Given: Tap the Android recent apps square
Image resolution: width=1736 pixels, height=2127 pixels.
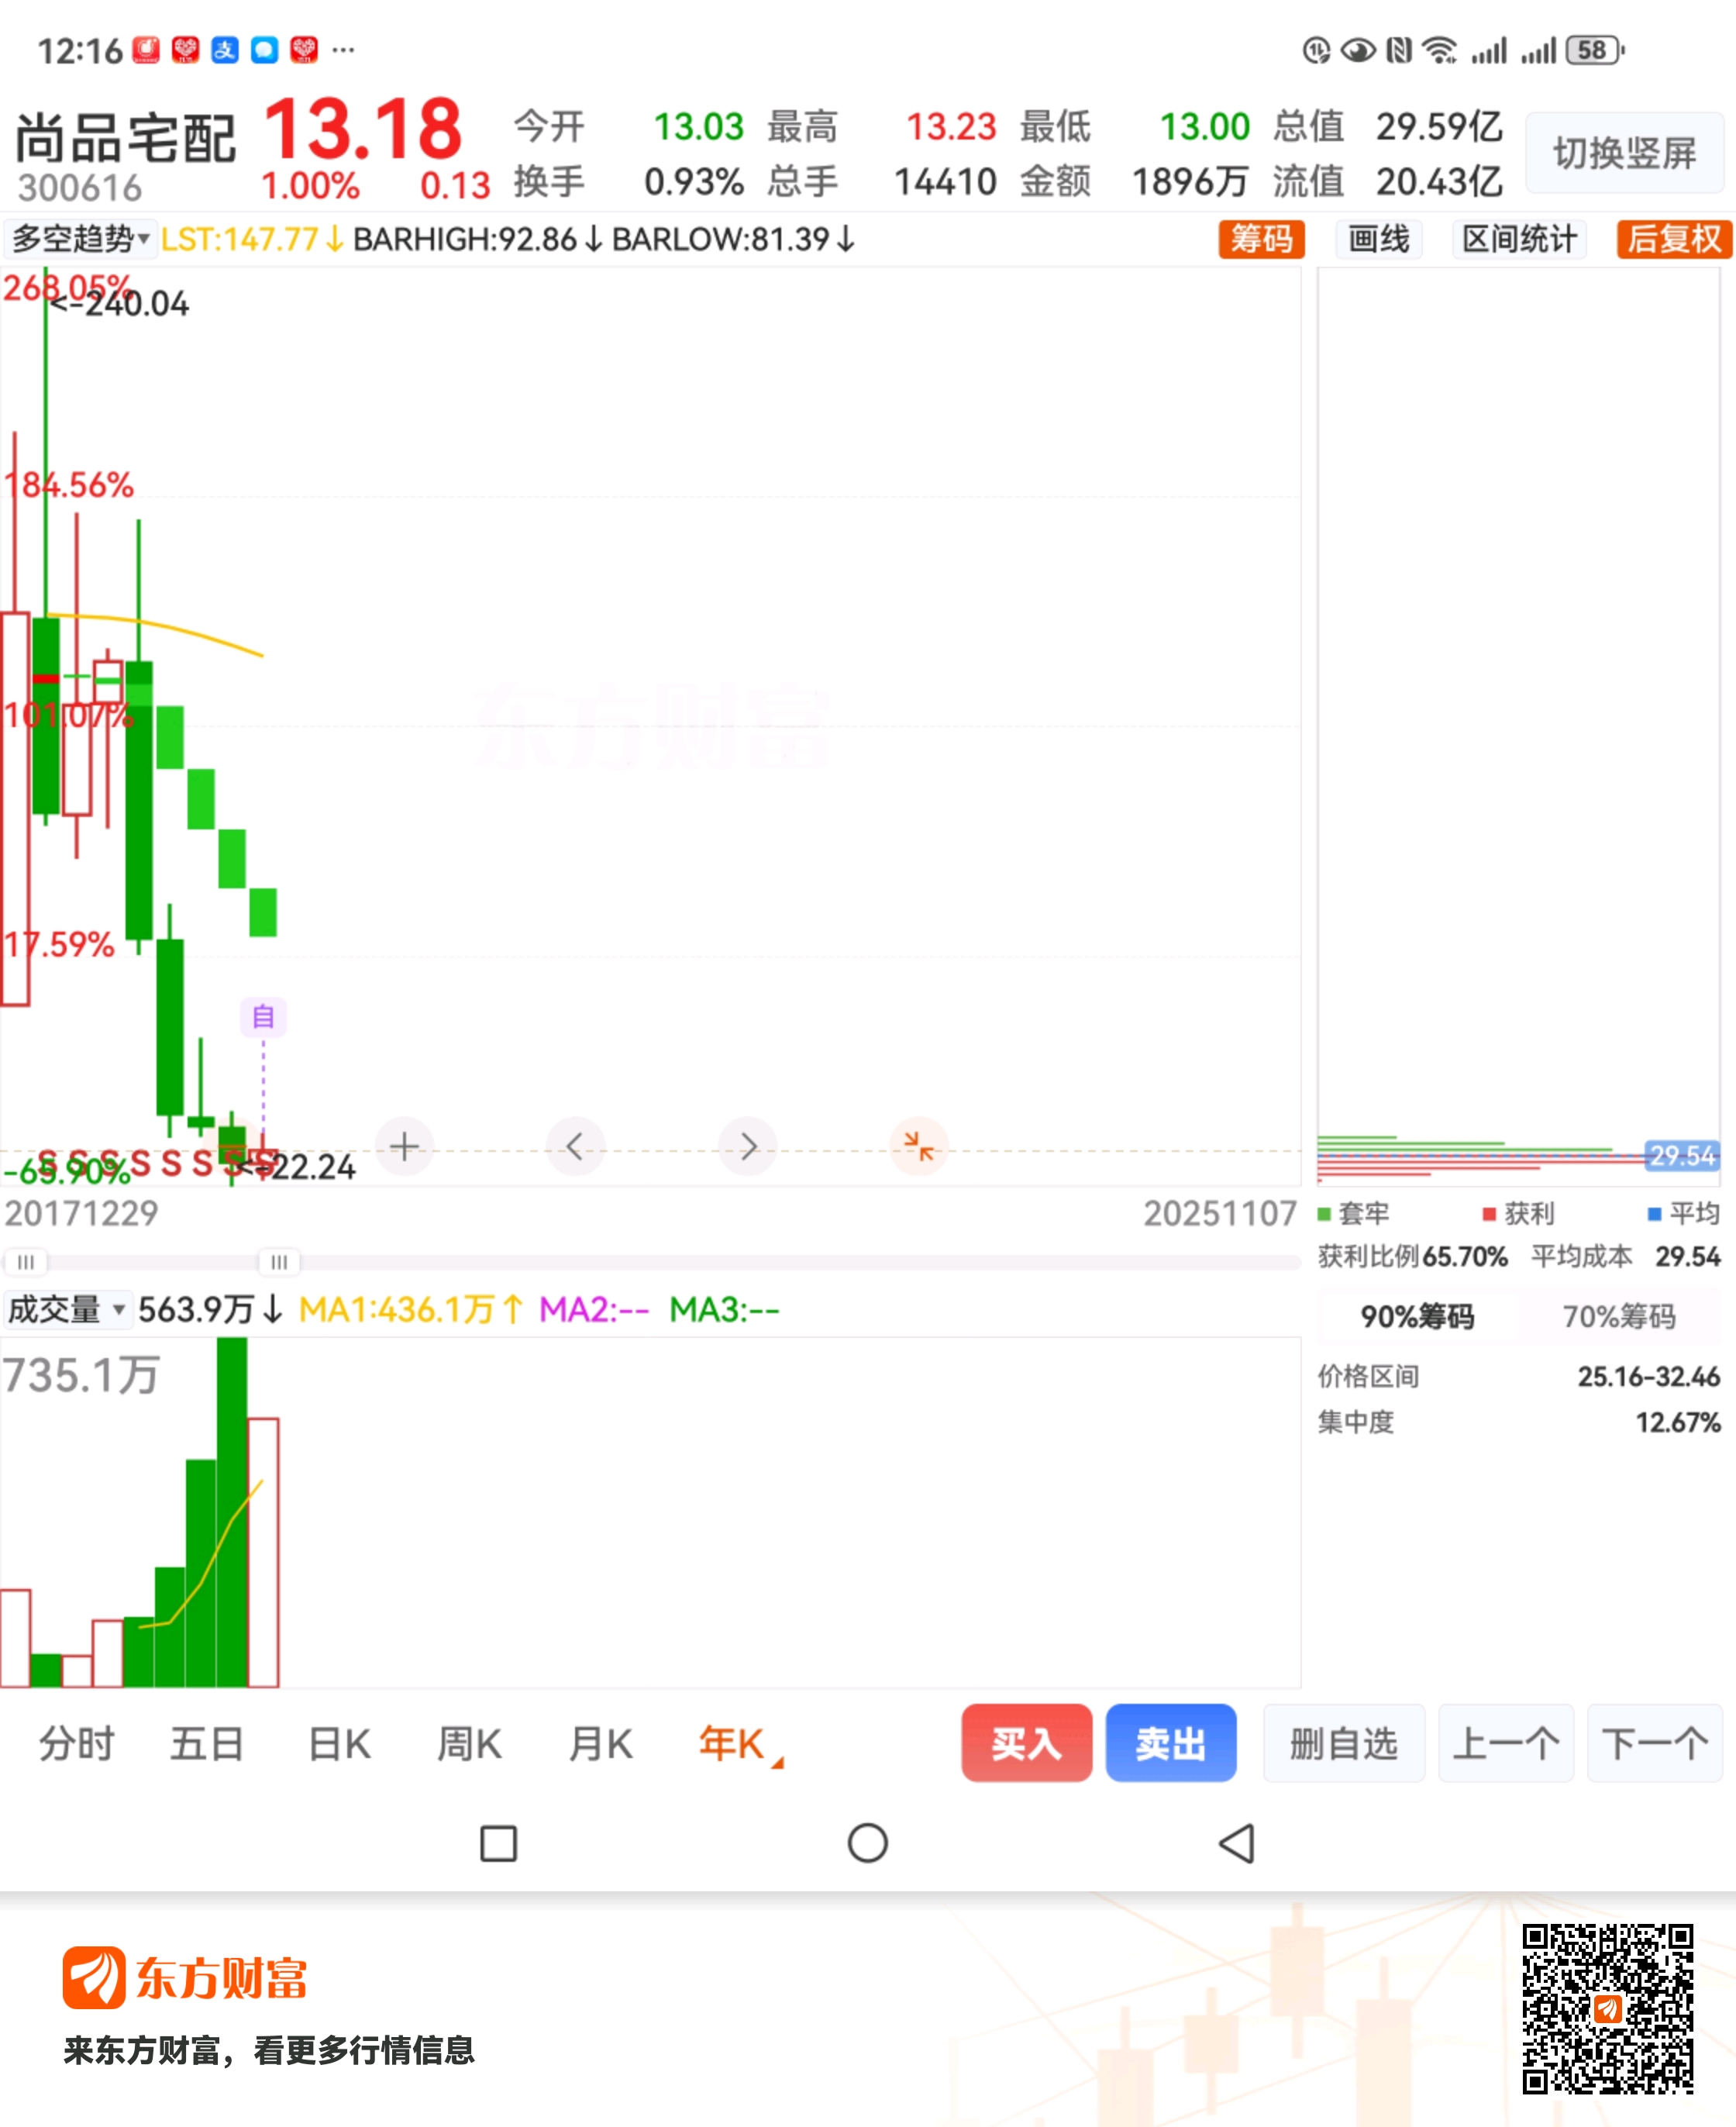Looking at the screenshot, I should click(x=498, y=1843).
